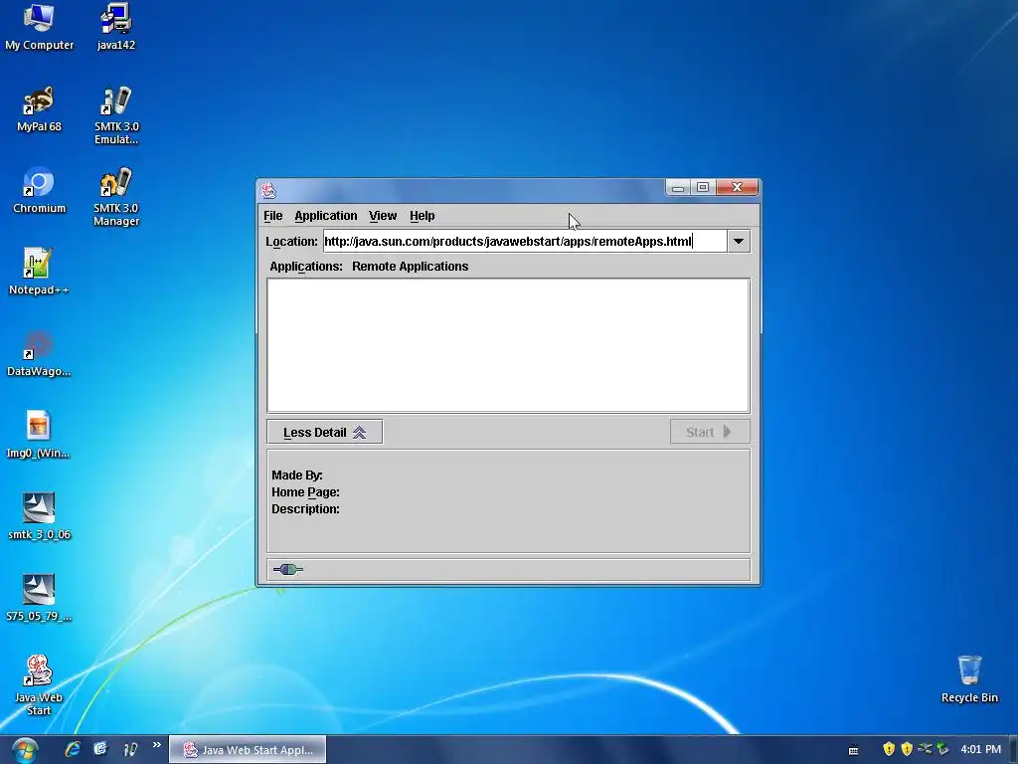
Task: Open the View menu
Action: click(x=383, y=216)
